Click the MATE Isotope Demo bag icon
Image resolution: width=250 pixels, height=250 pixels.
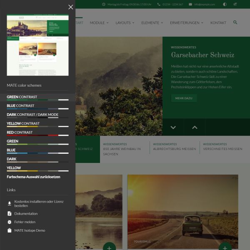[10, 230]
